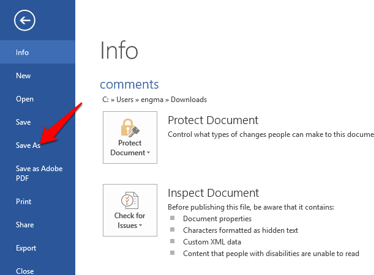
Task: Click the Custom XML data entry
Action: click(212, 242)
